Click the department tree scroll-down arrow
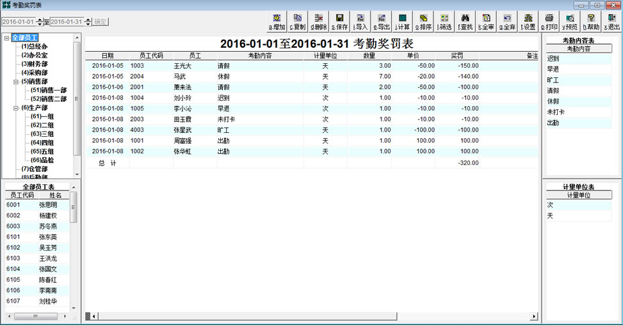 point(77,175)
